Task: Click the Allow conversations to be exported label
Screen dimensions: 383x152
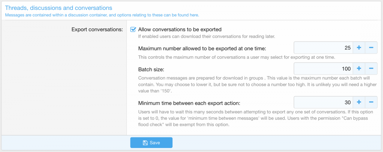Action: click(180, 30)
